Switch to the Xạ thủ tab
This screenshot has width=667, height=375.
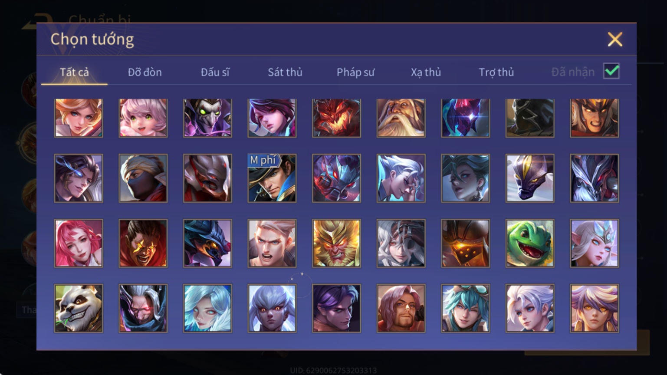tap(426, 72)
